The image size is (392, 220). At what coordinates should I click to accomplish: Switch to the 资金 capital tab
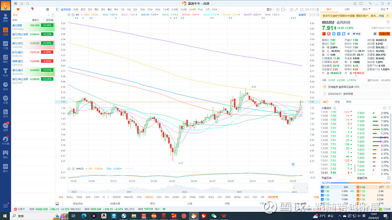[337, 102]
